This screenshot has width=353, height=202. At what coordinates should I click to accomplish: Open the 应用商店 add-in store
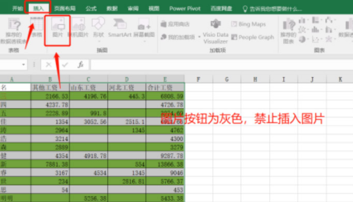175,24
